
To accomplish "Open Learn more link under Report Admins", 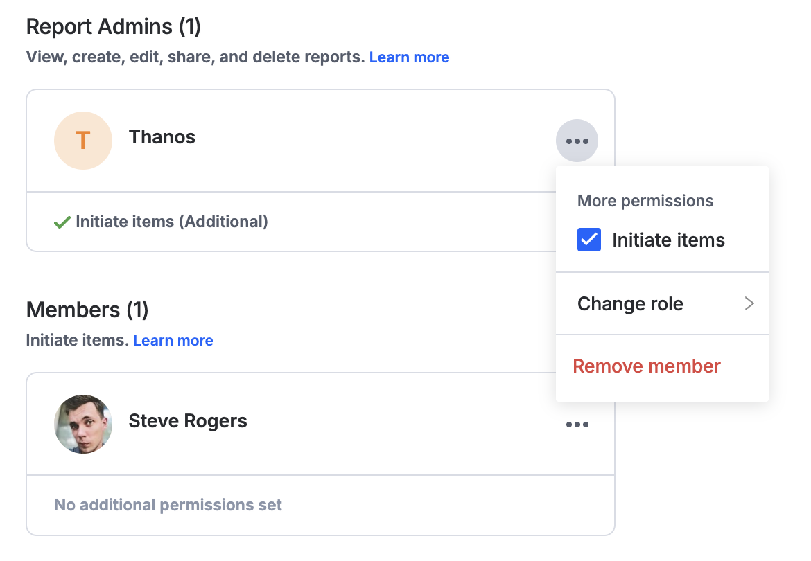I will pyautogui.click(x=409, y=57).
